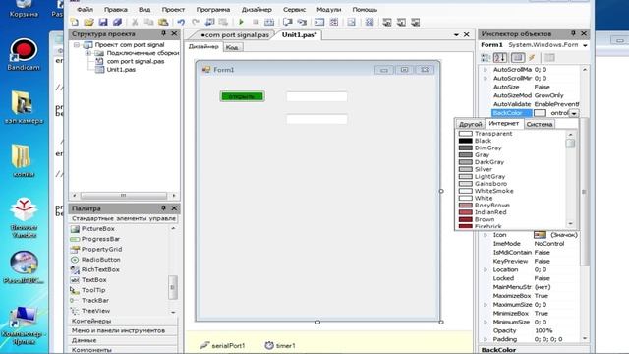Switch to the com port signal.pas tab

tap(234, 35)
